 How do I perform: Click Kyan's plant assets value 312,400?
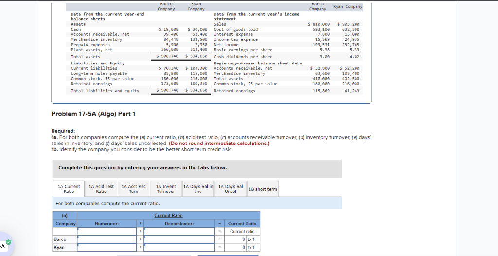coord(198,50)
